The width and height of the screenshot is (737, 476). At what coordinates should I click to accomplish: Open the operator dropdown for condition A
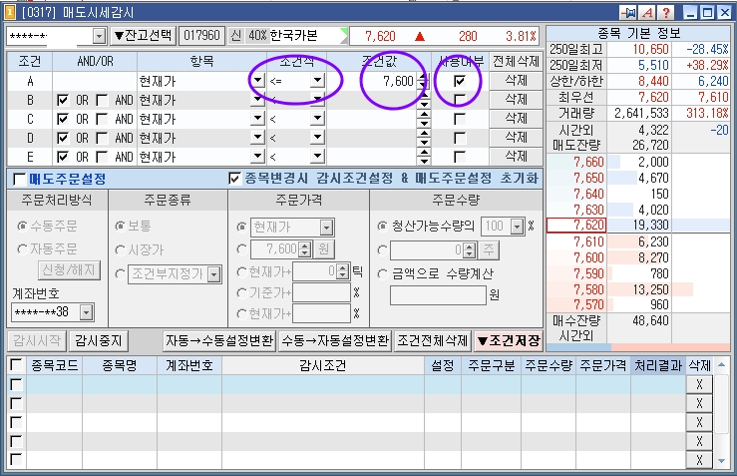click(x=318, y=81)
